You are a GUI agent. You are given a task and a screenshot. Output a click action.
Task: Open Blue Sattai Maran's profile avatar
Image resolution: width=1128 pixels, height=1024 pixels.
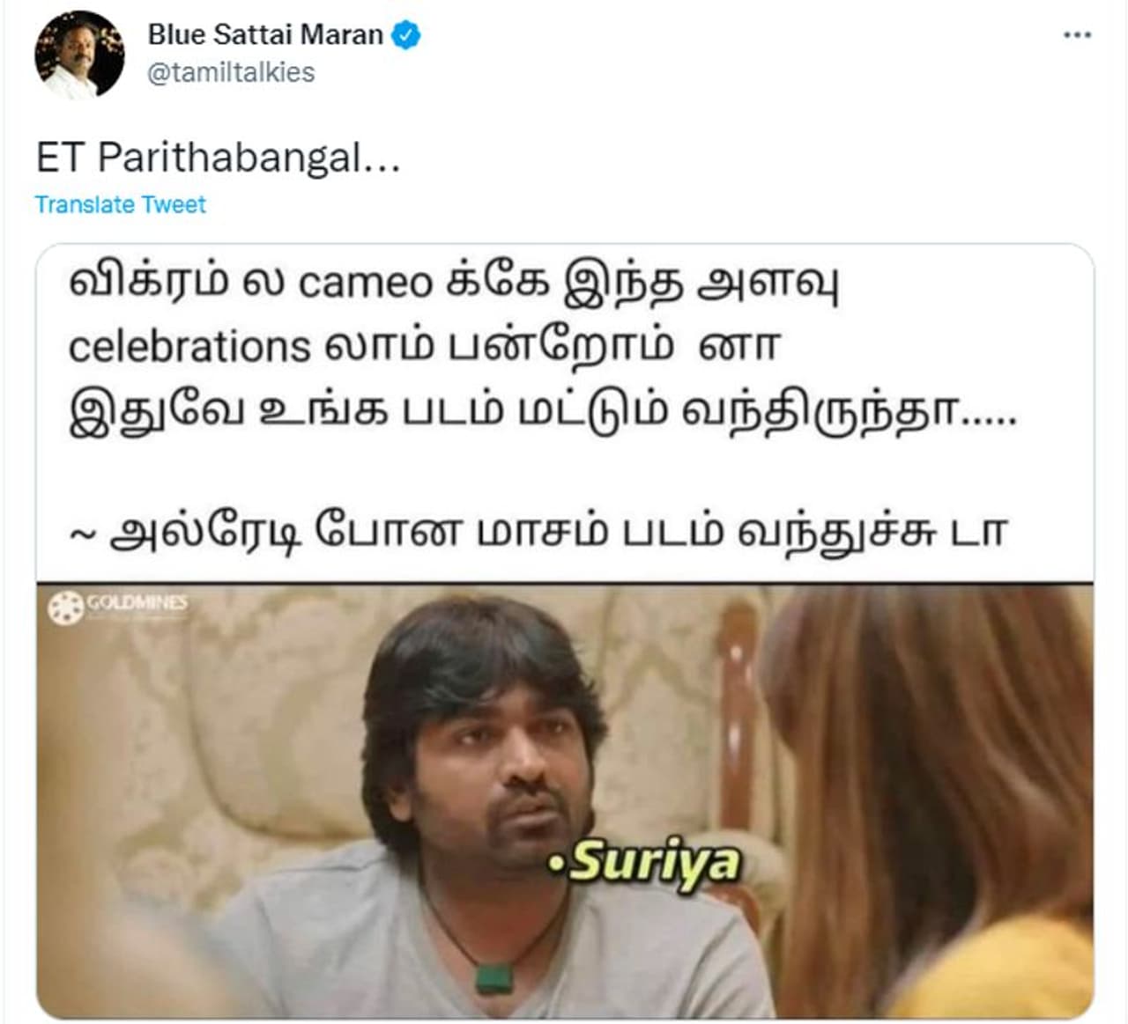[x=79, y=54]
